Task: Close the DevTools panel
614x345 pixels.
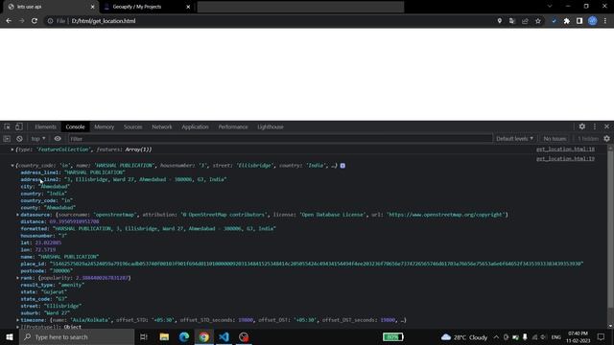Action: point(606,126)
